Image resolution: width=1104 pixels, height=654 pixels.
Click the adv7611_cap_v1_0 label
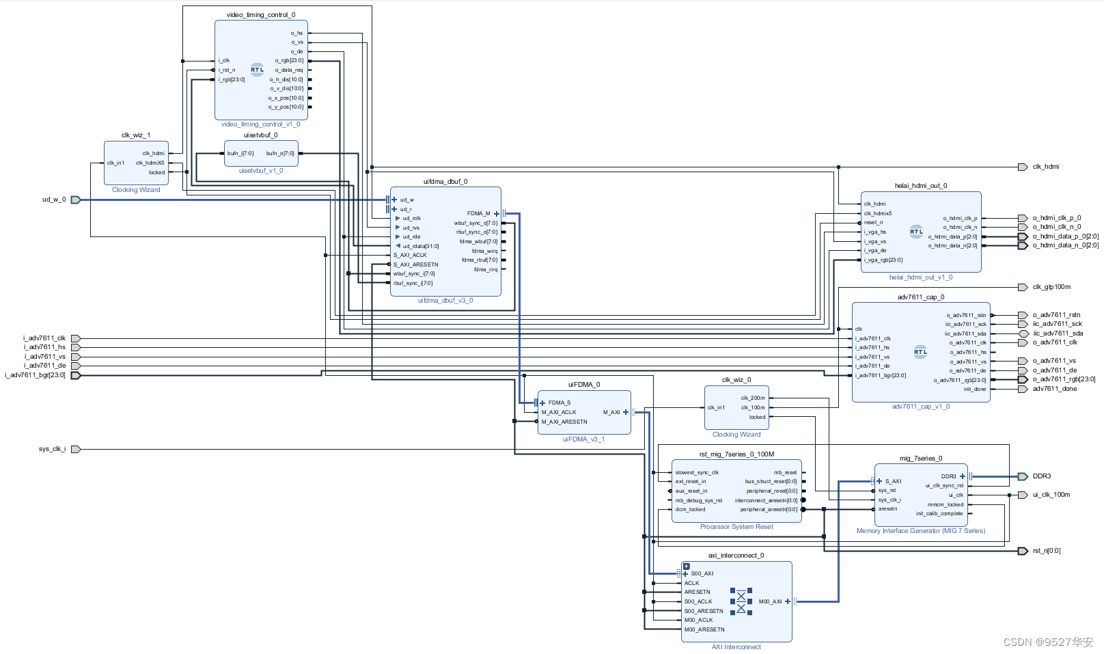[921, 407]
